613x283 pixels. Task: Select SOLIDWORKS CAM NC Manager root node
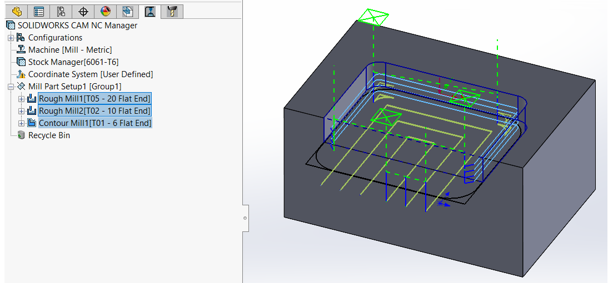click(x=77, y=25)
